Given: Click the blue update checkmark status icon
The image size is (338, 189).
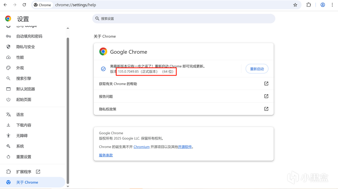Looking at the screenshot, I should point(104,69).
